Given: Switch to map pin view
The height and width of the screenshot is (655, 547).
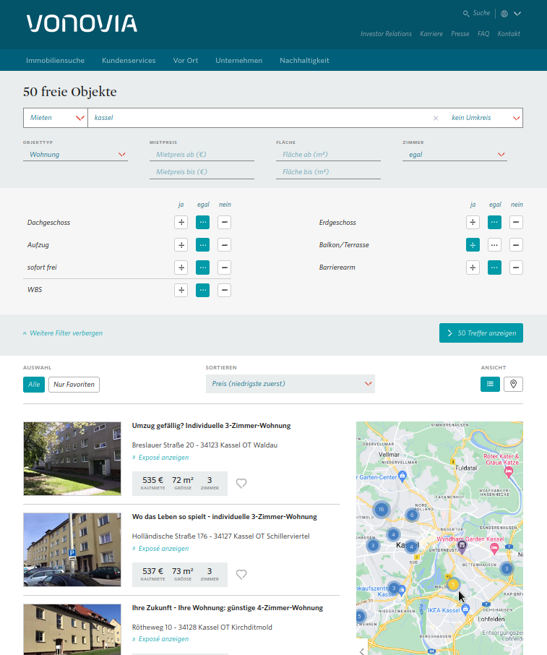Looking at the screenshot, I should [x=513, y=384].
